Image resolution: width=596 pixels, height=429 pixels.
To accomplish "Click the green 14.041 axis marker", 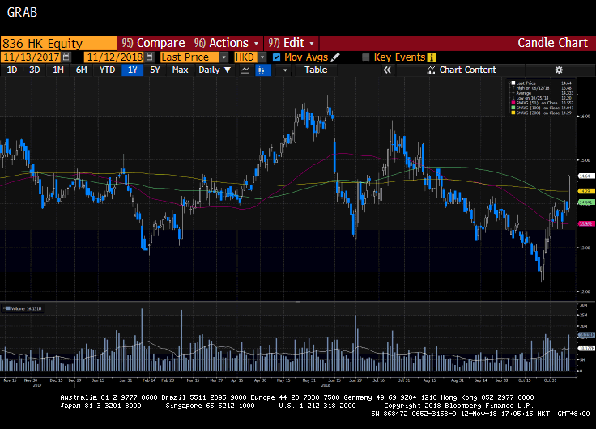I will click(585, 202).
